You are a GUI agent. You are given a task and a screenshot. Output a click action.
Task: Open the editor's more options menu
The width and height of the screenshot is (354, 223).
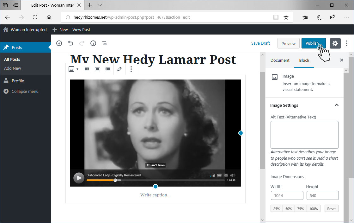coord(347,43)
